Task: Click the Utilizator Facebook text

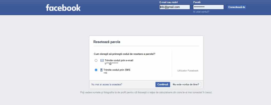Action: tap(188, 71)
